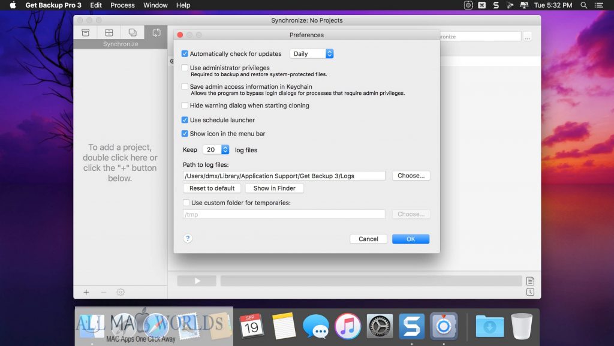Click Choose for log files path
The height and width of the screenshot is (346, 614).
[x=411, y=176]
